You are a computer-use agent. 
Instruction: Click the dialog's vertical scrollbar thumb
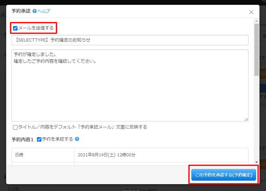(256, 49)
